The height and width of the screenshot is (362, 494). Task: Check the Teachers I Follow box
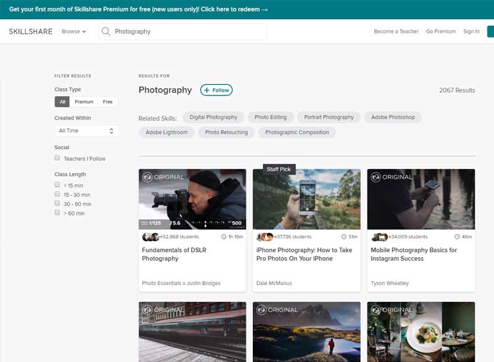[57, 158]
